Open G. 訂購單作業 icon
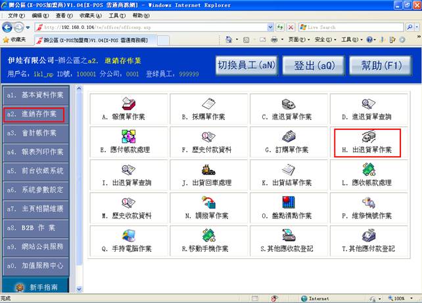The width and height of the screenshot is (422, 303). click(x=288, y=137)
